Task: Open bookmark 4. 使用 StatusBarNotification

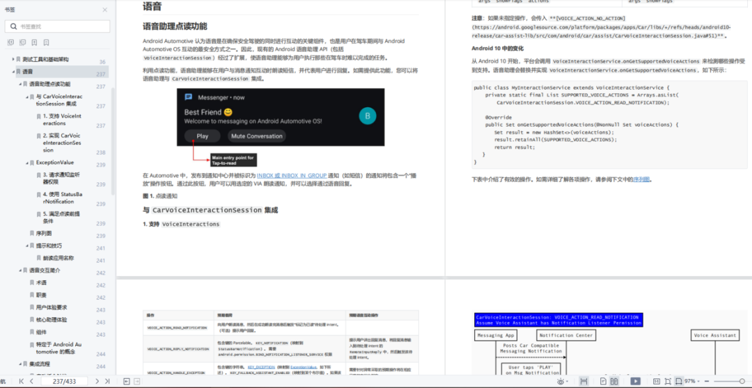Action: pos(63,198)
